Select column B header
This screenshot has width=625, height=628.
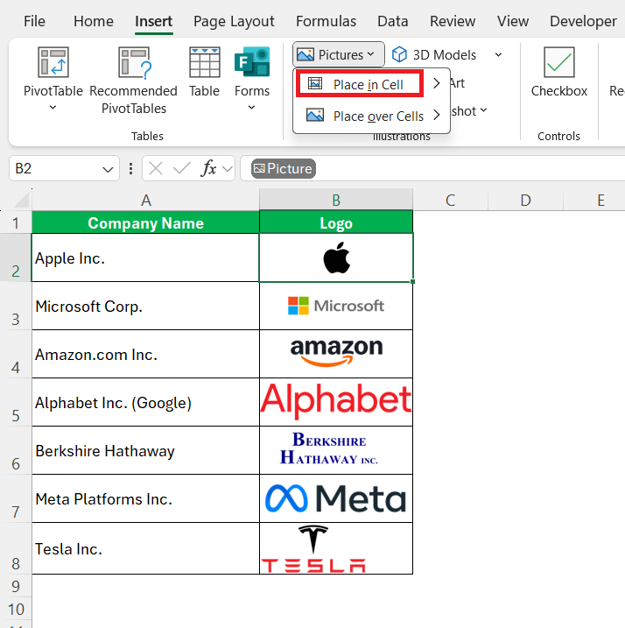[x=336, y=200]
